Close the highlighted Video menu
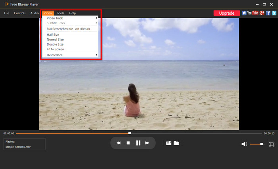Screen dimensions: 278x169 (x=48, y=13)
